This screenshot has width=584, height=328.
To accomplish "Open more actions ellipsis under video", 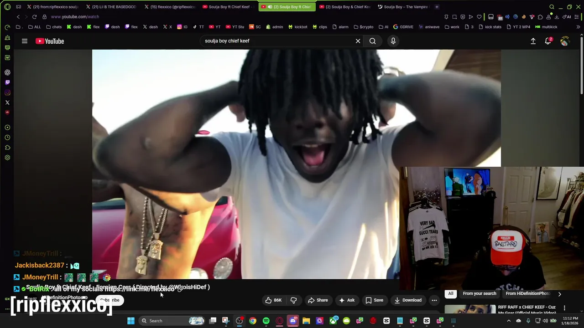I will tap(434, 300).
